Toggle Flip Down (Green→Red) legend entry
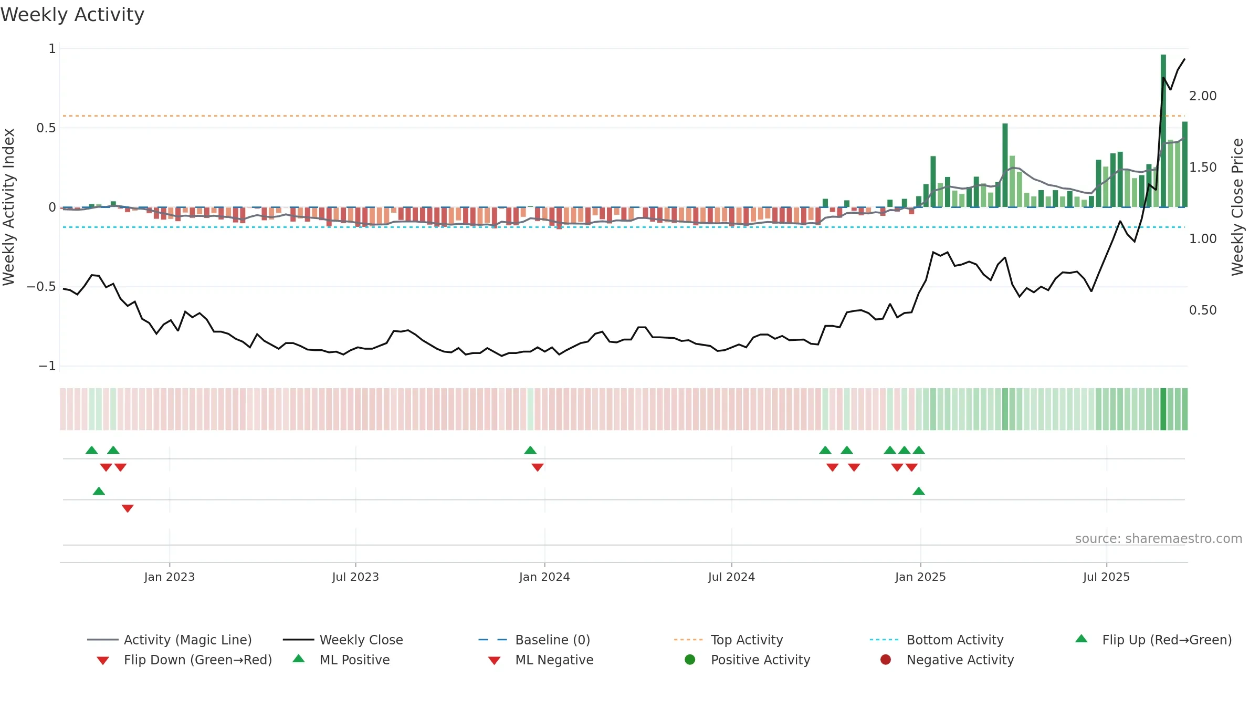The width and height of the screenshot is (1260, 709). click(x=184, y=660)
